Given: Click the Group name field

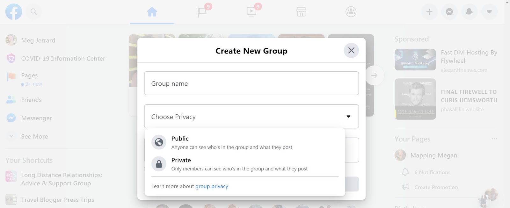Looking at the screenshot, I should click(251, 83).
